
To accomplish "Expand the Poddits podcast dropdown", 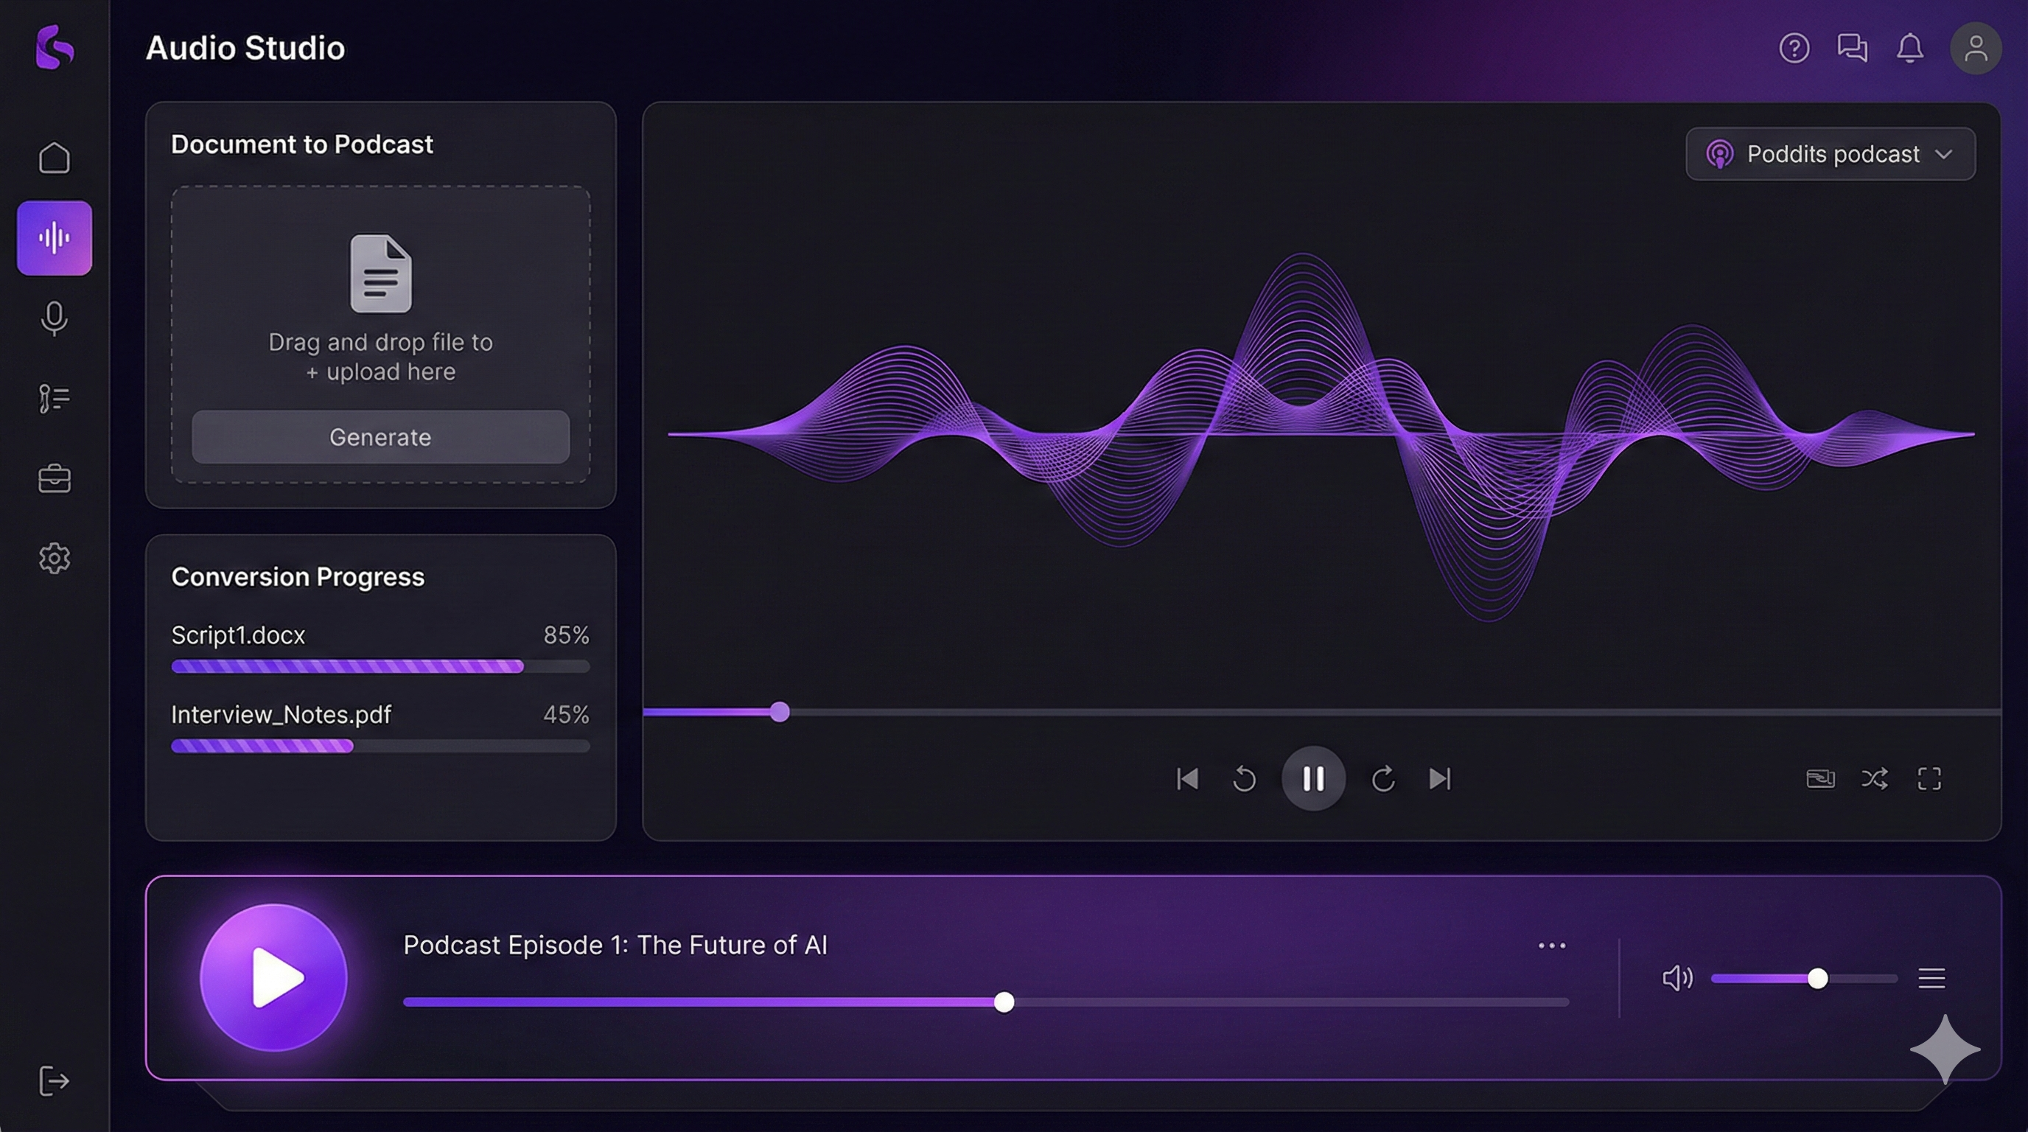I will pyautogui.click(x=1830, y=153).
